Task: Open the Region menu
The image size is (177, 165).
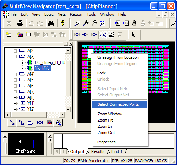Action: click(76, 14)
